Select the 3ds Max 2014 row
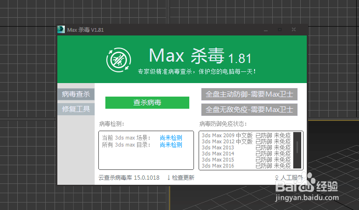This screenshot has width=359, height=210. 246,154
